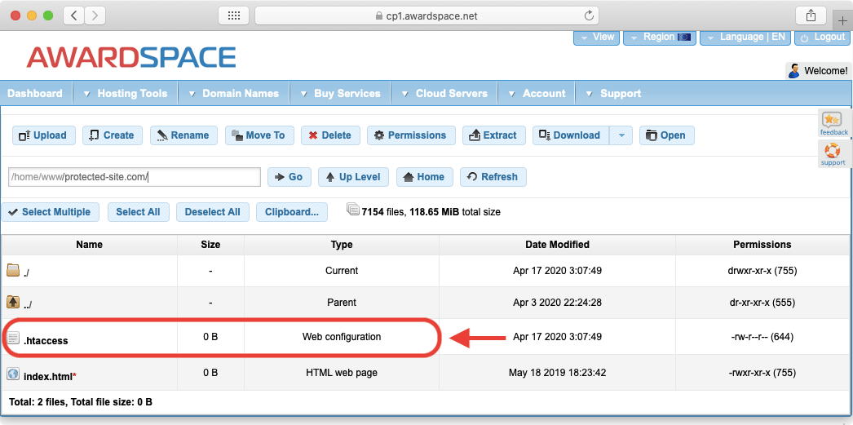Expand the Download dropdown arrow

coord(621,135)
